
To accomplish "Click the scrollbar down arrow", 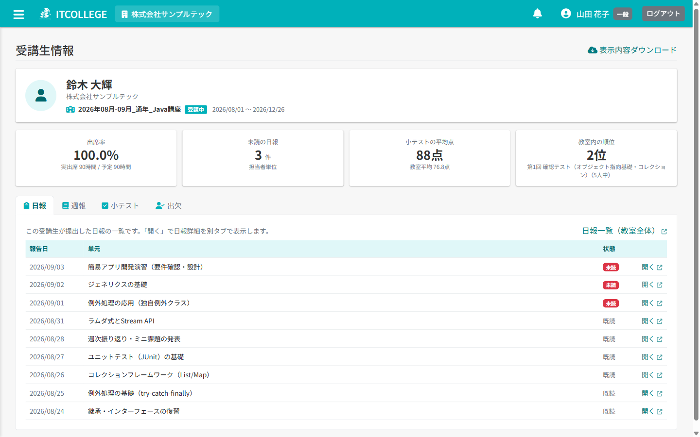I will pyautogui.click(x=696, y=433).
